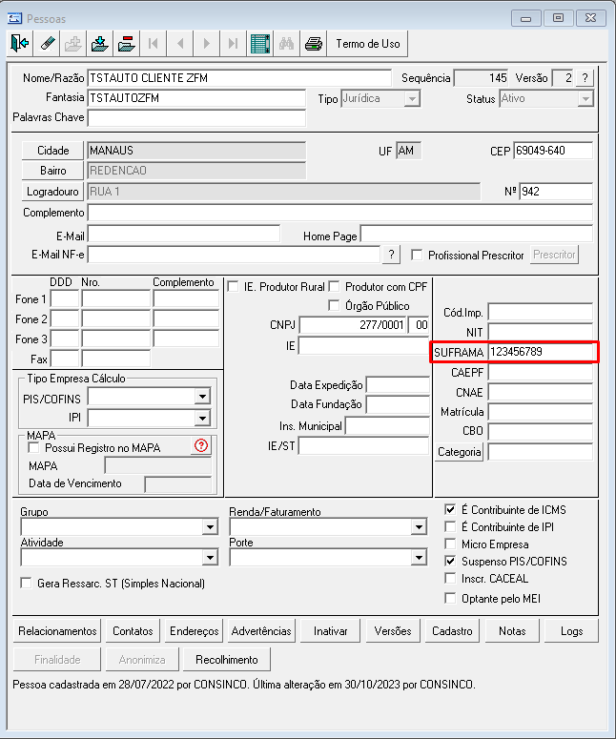The width and height of the screenshot is (616, 739).
Task: Click the Pessoas window title icon
Action: pos(15,18)
